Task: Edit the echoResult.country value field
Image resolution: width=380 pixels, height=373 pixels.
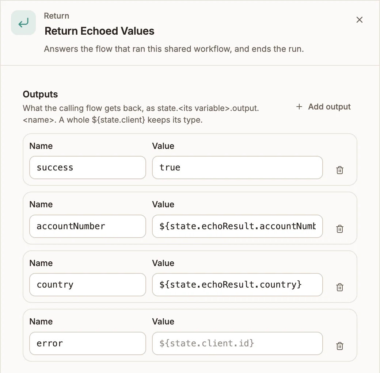Action: (x=237, y=285)
